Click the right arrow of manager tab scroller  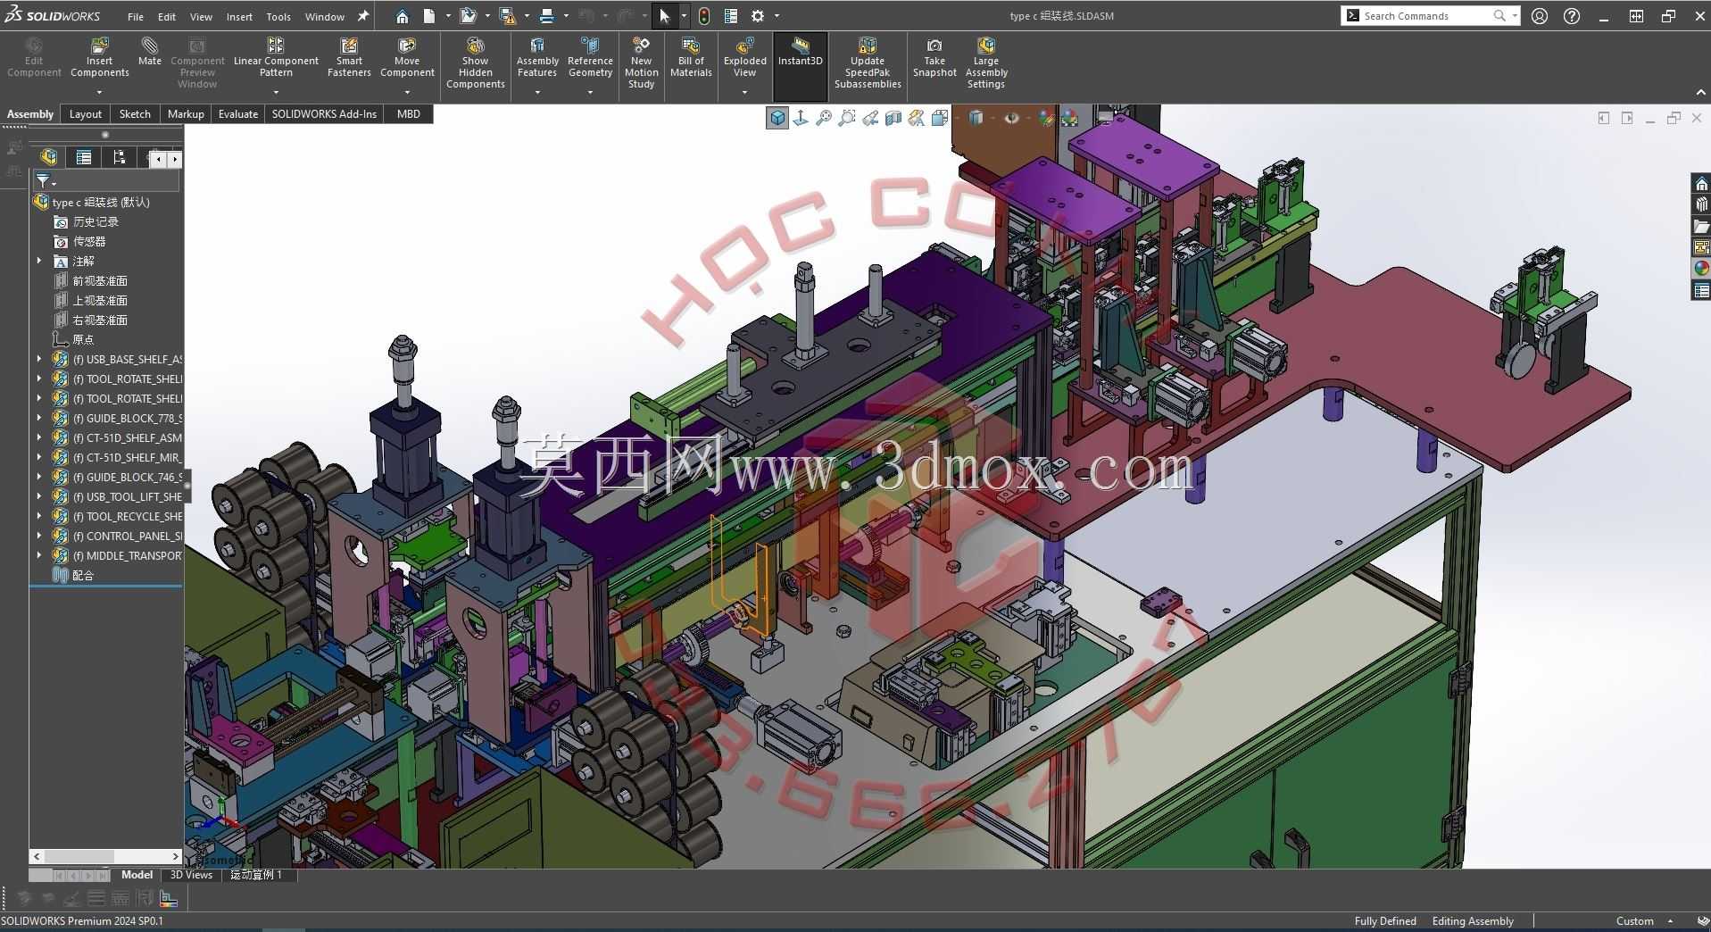click(175, 159)
